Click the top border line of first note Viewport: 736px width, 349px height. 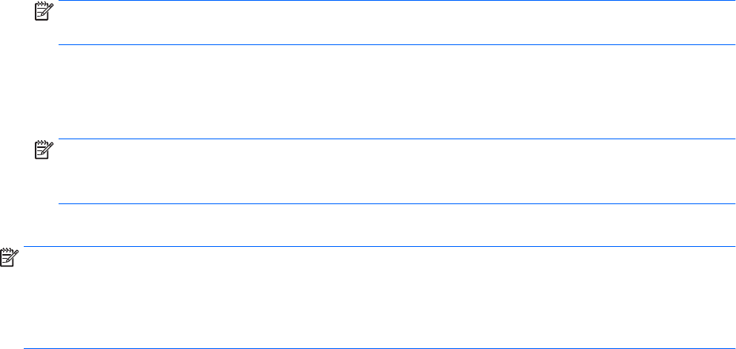396,1
